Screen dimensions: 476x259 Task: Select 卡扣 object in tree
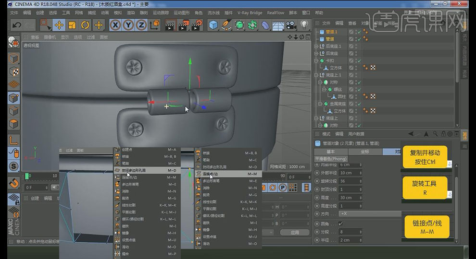330,60
